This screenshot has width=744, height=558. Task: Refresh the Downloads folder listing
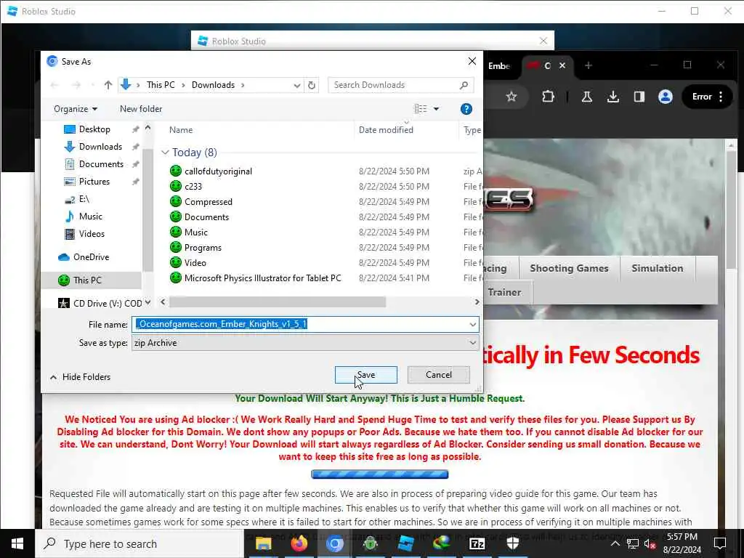[x=312, y=86]
